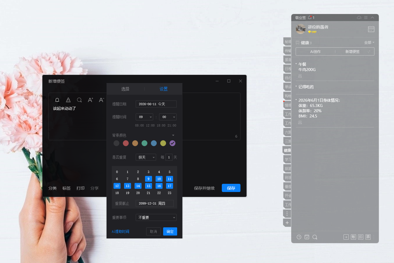Open the clock timeline icon at panel bottom
394x263 pixels.
299,237
